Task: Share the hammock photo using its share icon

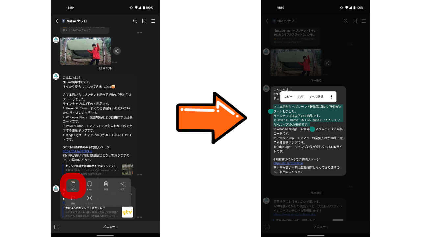Action: [117, 51]
